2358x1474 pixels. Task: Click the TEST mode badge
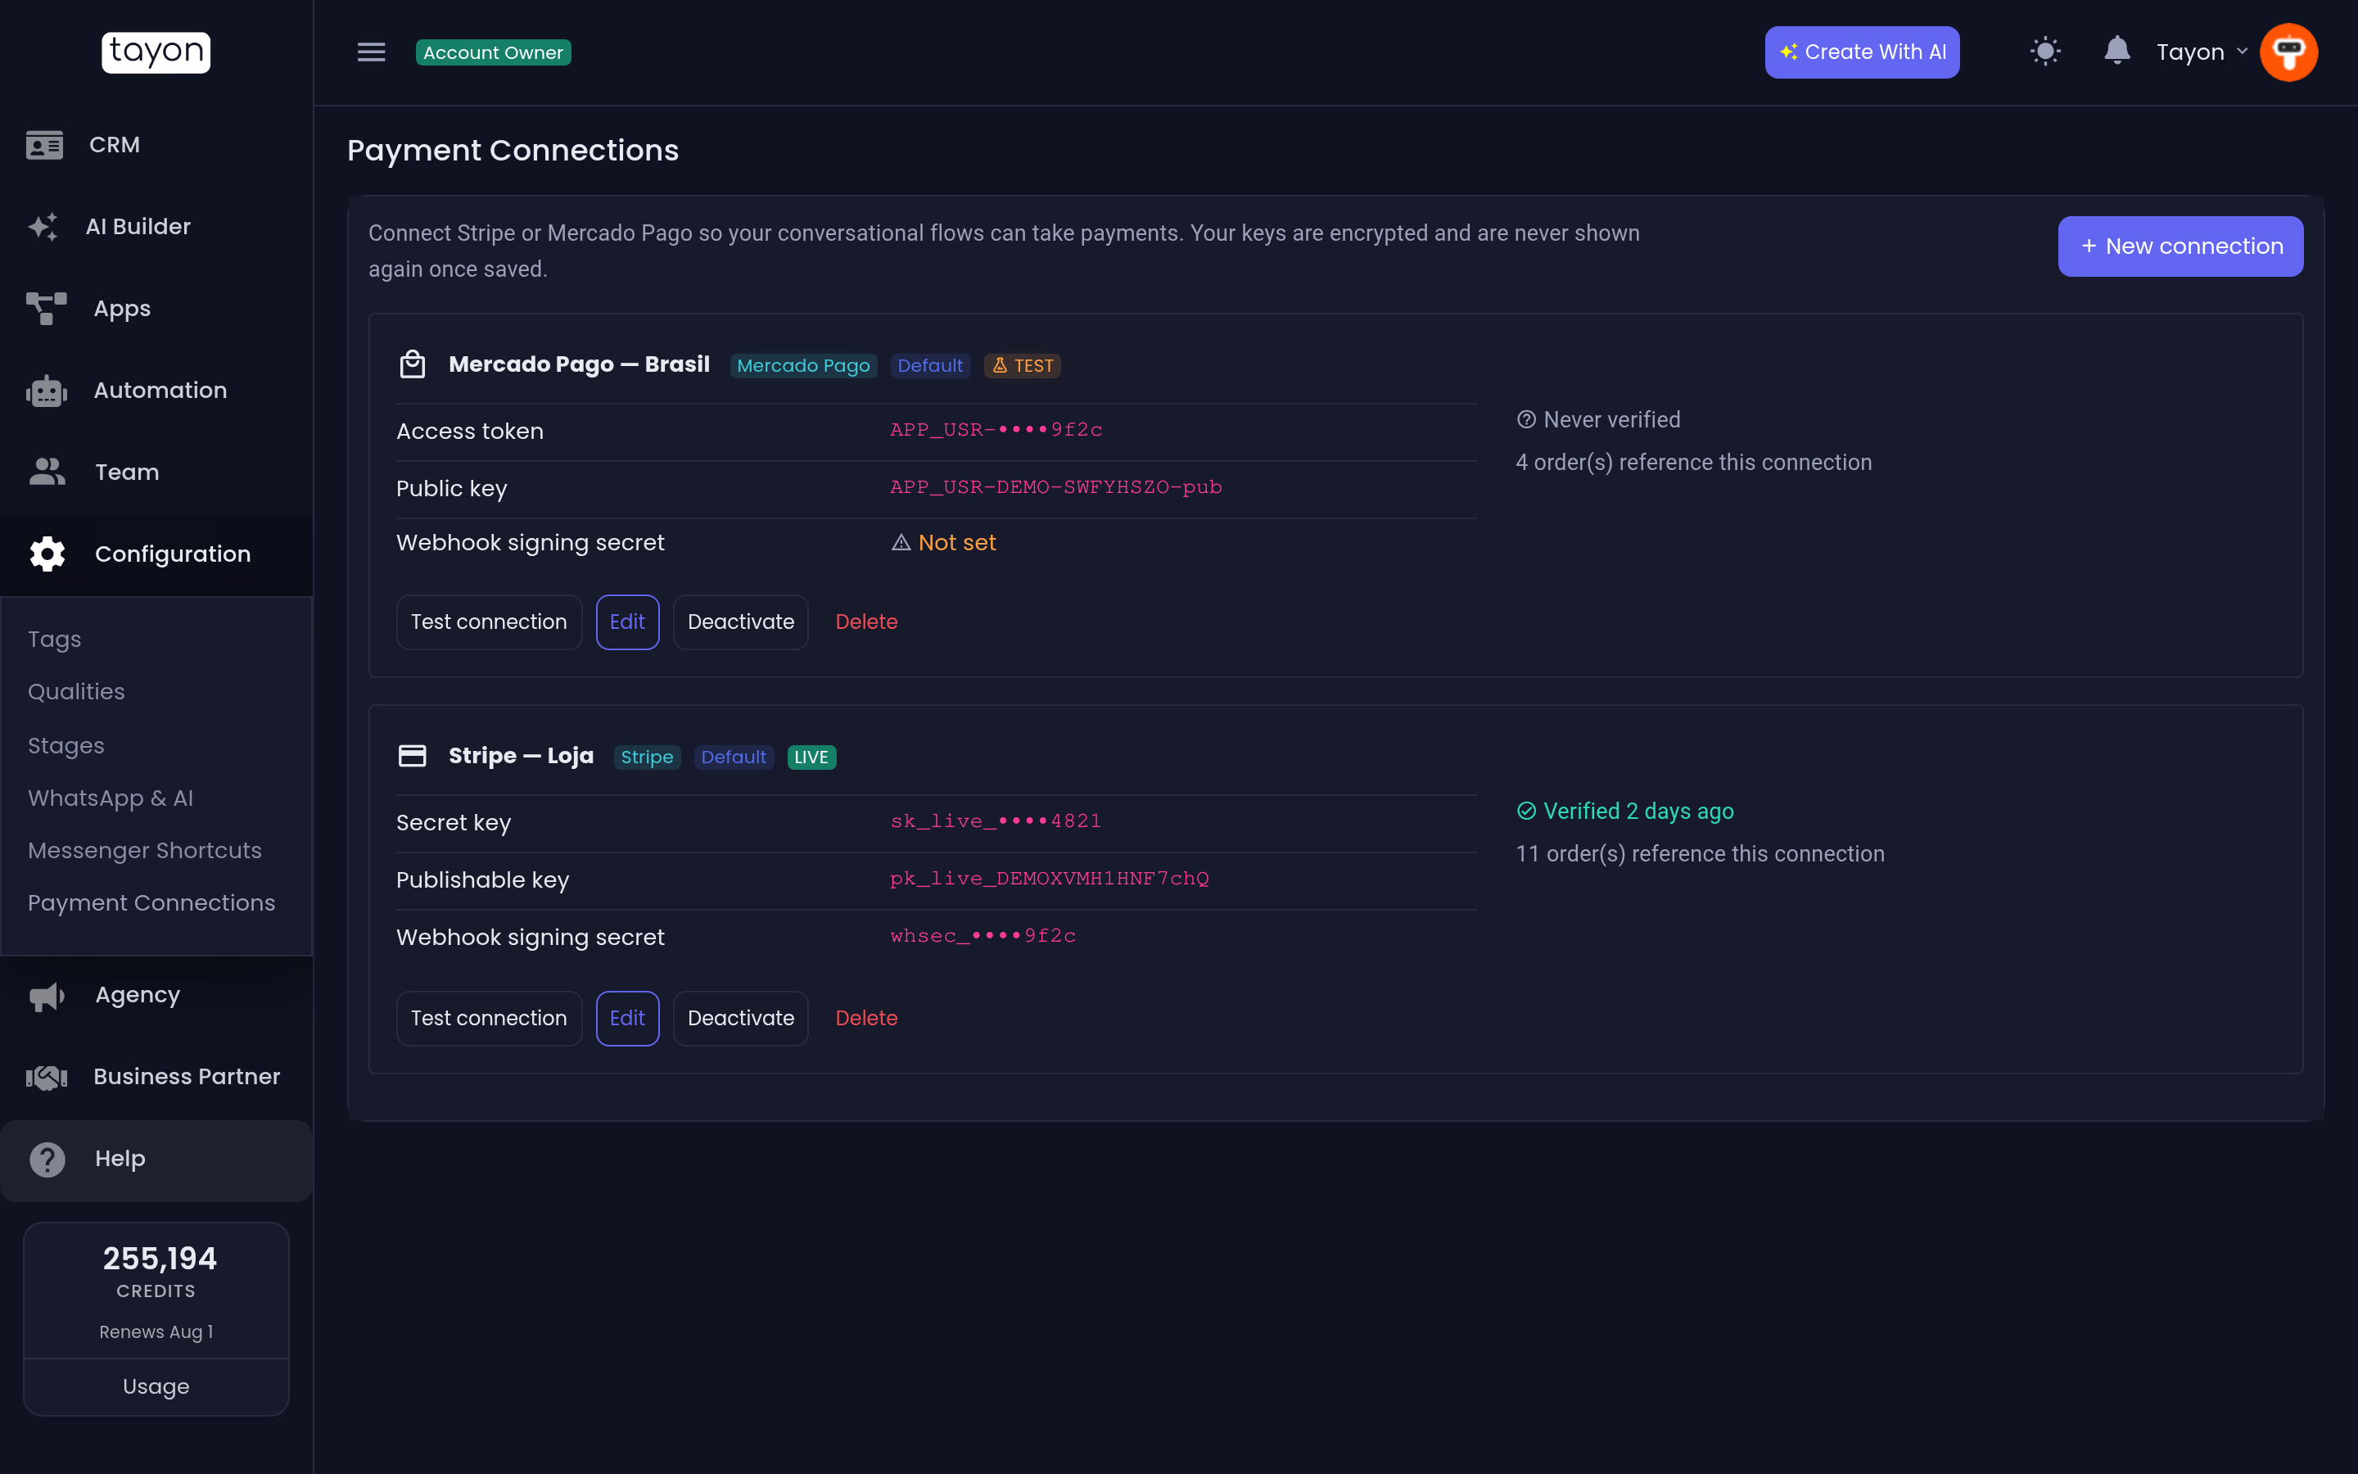coord(1022,365)
